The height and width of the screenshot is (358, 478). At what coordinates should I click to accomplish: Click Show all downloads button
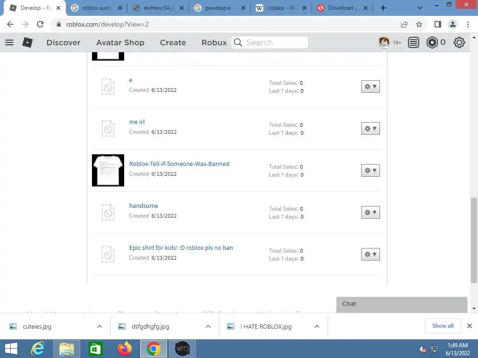(443, 326)
